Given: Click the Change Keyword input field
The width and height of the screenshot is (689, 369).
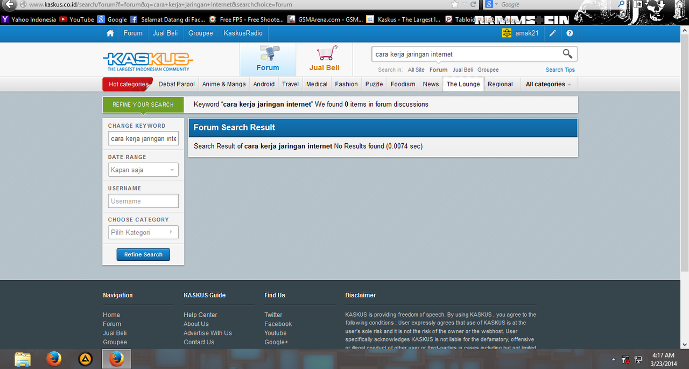Looking at the screenshot, I should coord(143,138).
